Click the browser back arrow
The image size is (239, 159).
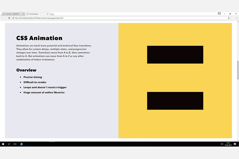point(2,18)
